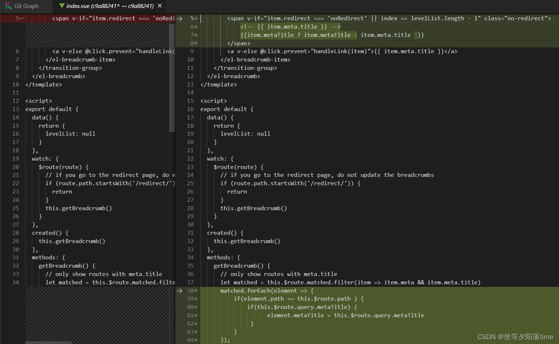
Task: Click the left pane vertical scrollbar
Action: 172,72
